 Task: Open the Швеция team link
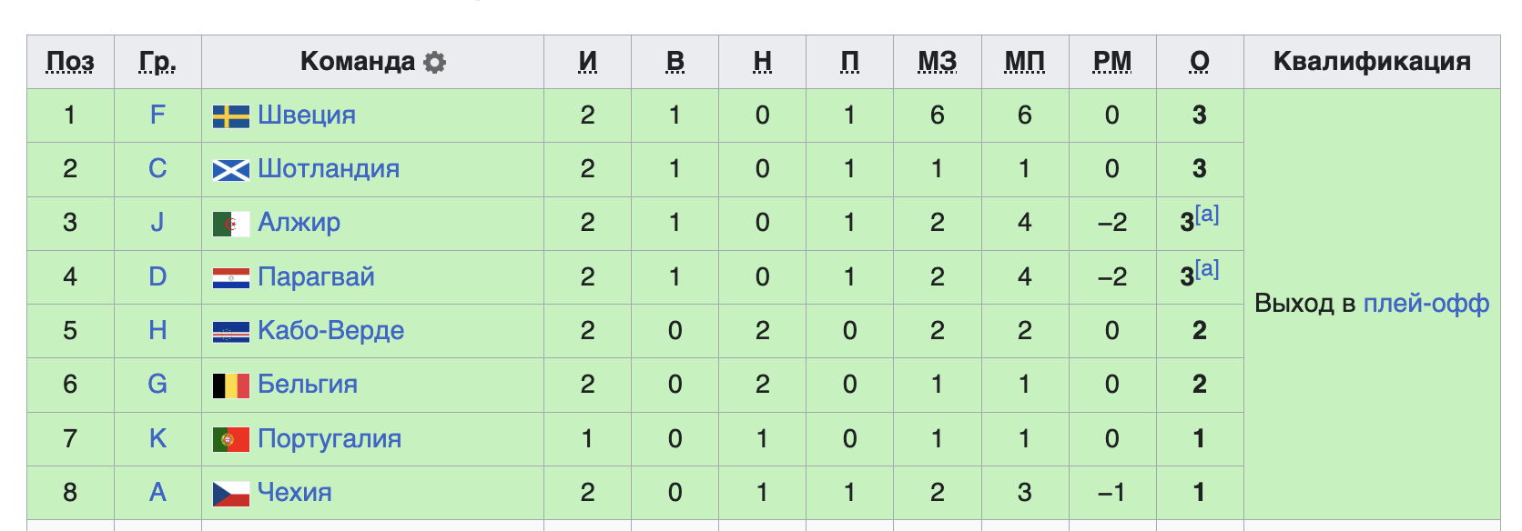click(307, 115)
